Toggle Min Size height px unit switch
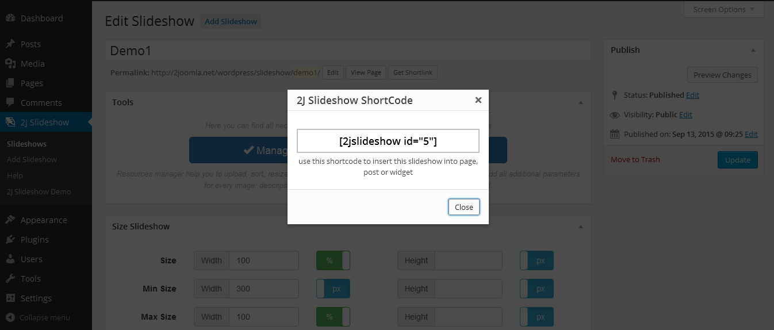774x330 pixels. pos(537,289)
